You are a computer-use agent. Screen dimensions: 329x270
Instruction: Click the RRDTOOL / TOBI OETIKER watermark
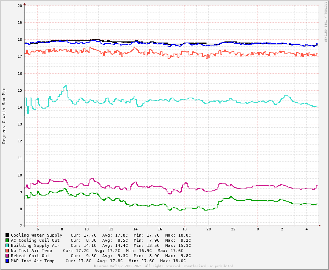click(325, 22)
